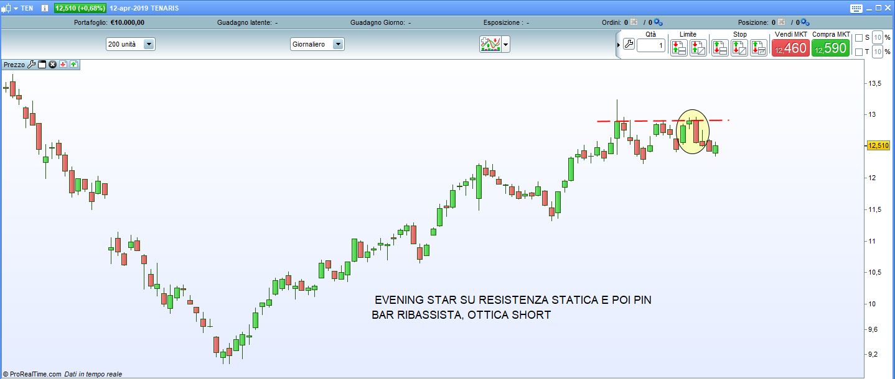The height and width of the screenshot is (379, 895).
Task: Enable the S percentage checkbox
Action: tap(859, 38)
